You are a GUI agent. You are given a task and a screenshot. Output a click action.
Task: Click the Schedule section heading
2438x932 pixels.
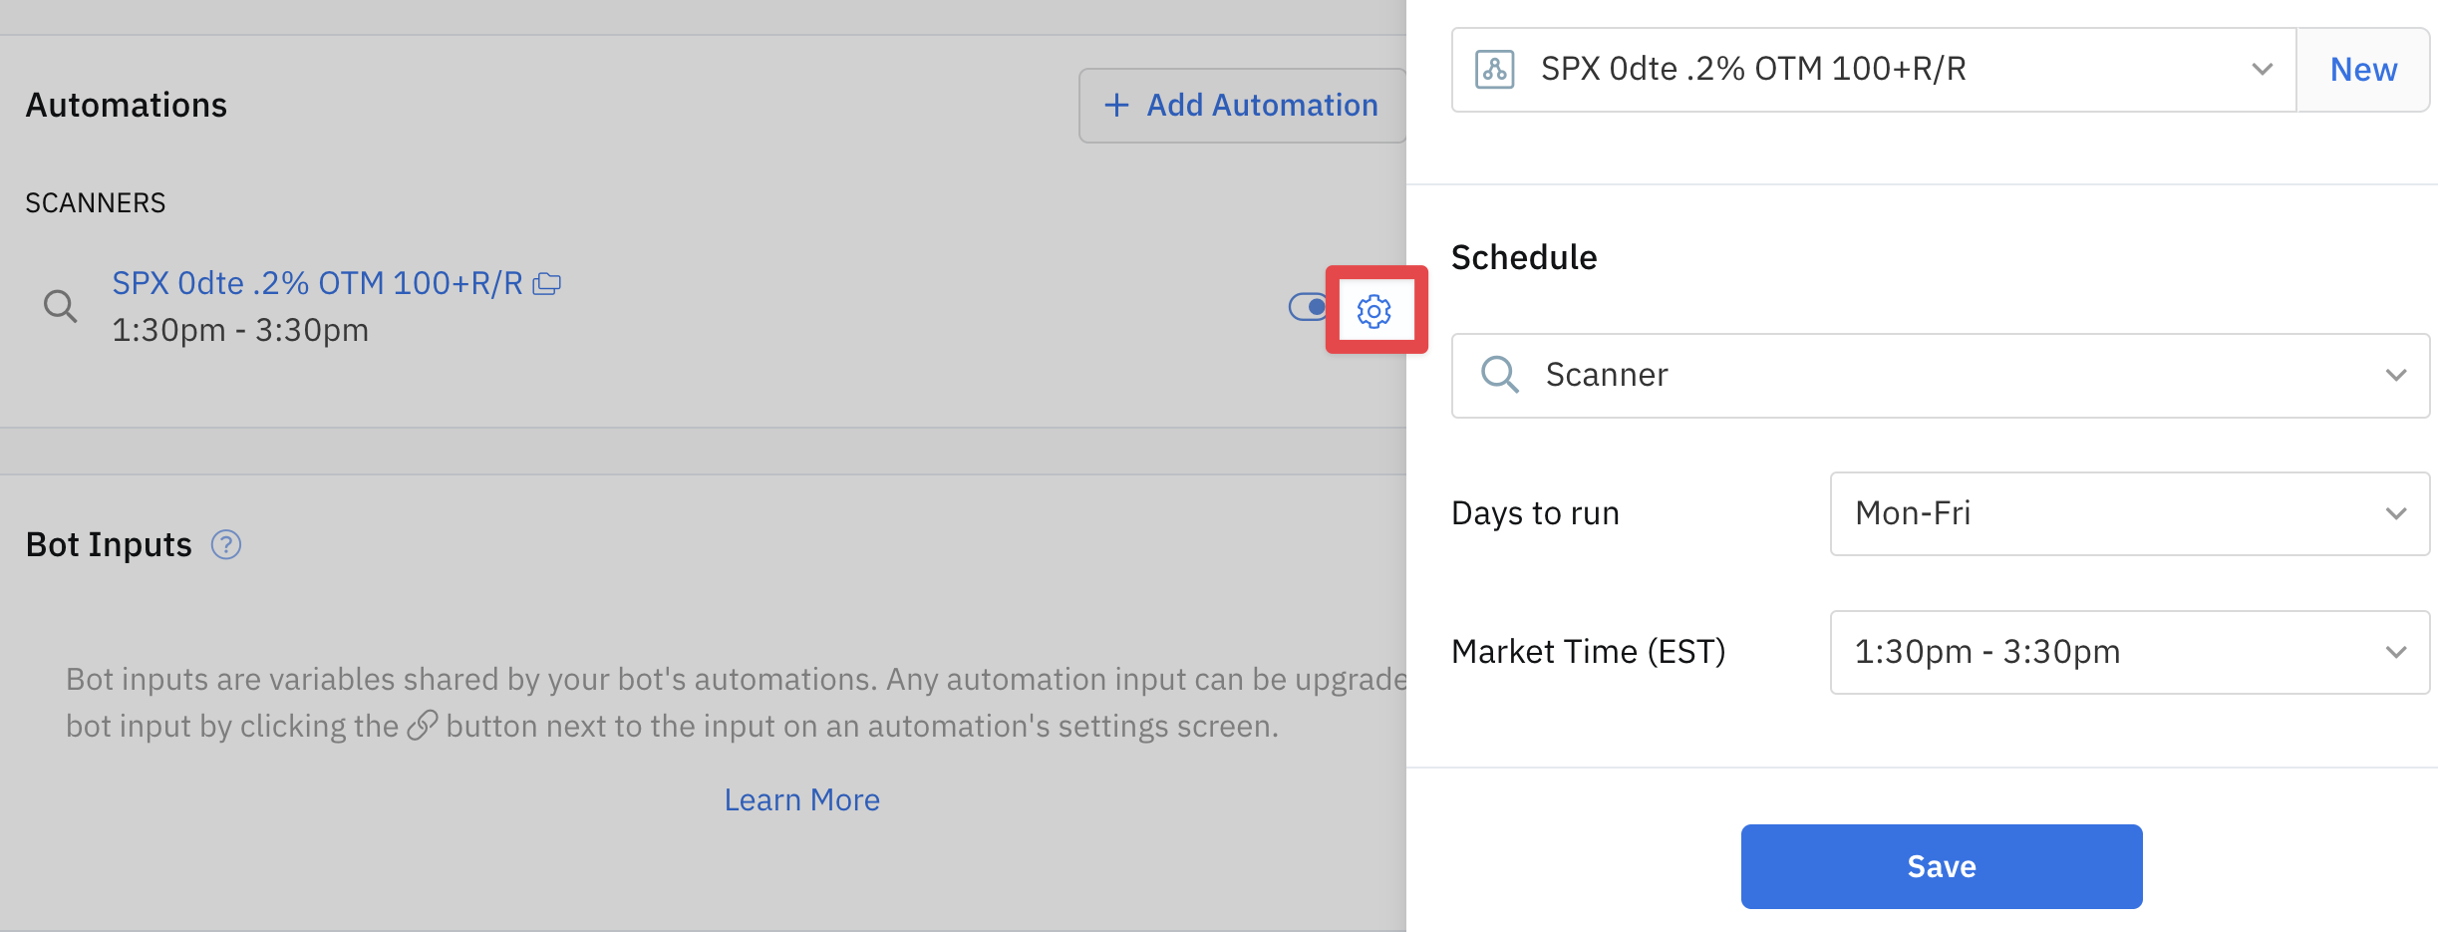pyautogui.click(x=1524, y=257)
